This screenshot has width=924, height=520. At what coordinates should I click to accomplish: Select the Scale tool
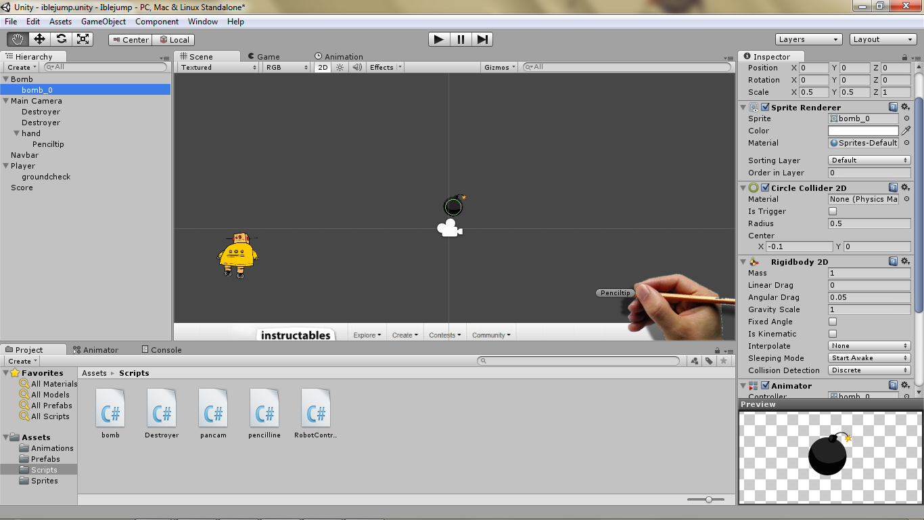(x=83, y=39)
